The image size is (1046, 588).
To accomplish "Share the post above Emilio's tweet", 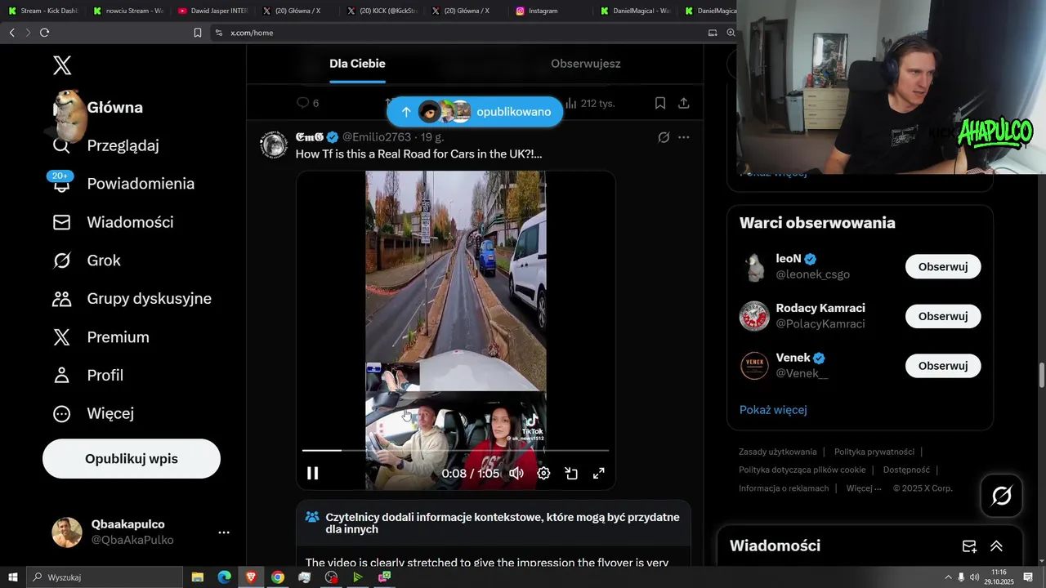I will click(684, 103).
